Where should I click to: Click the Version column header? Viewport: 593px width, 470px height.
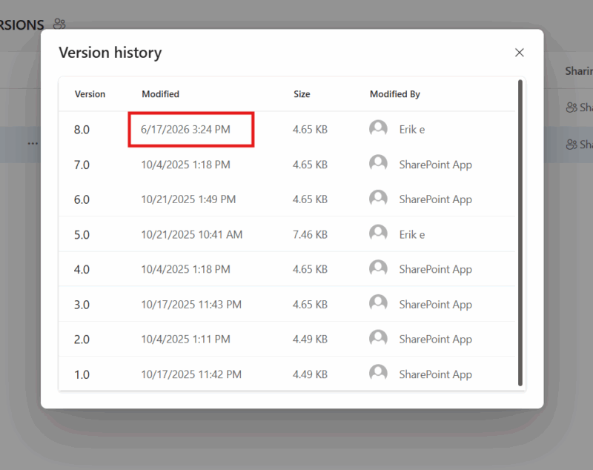click(90, 94)
